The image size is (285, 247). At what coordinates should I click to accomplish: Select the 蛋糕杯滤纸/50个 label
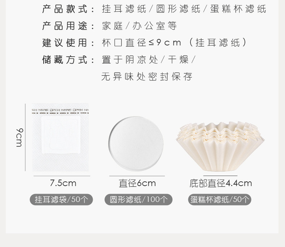pyautogui.click(x=220, y=200)
